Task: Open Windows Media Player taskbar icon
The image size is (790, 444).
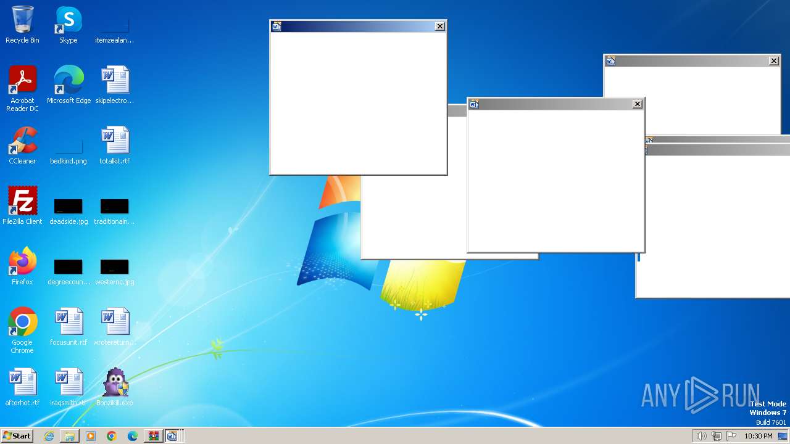Action: click(91, 436)
